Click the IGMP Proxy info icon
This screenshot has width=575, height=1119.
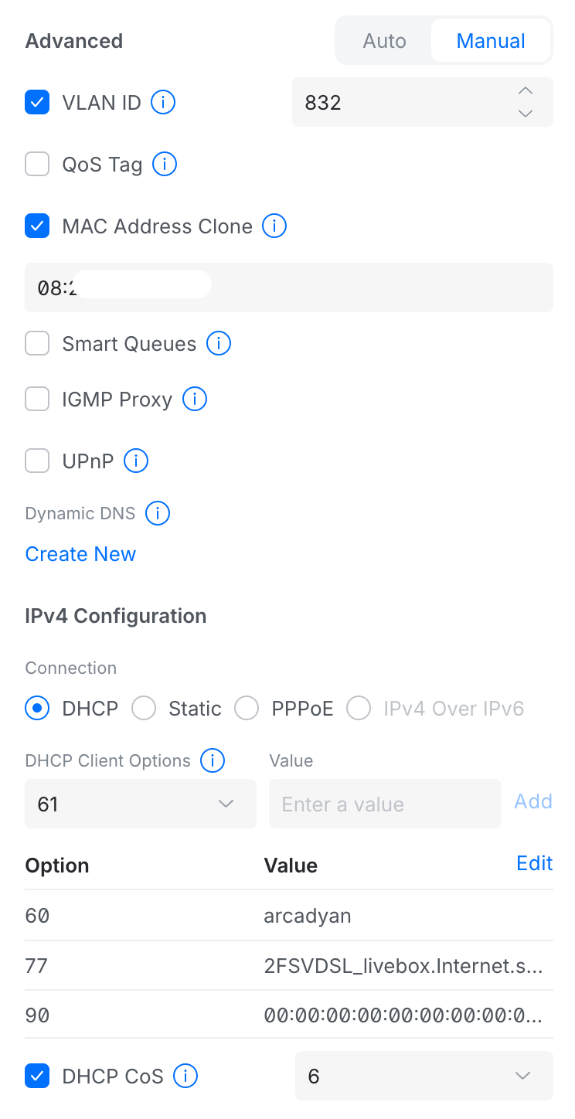point(194,400)
